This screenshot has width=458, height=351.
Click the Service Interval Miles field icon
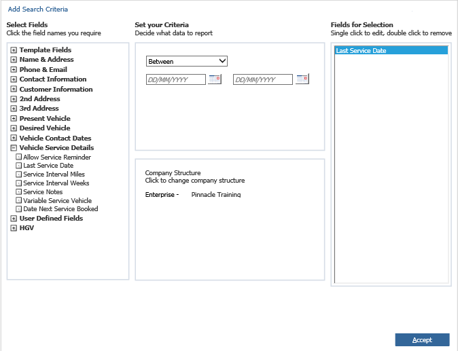point(19,174)
